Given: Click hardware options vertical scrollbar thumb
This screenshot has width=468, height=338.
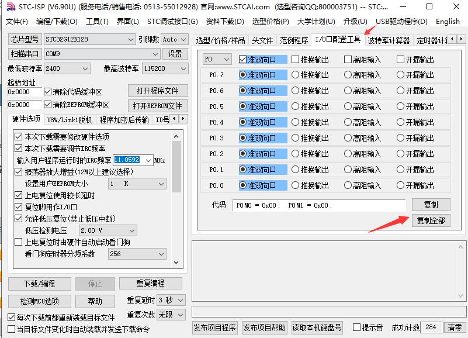Looking at the screenshot, I should [x=176, y=167].
